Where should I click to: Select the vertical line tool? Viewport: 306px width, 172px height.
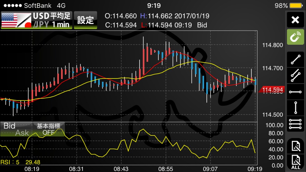[x=295, y=108]
